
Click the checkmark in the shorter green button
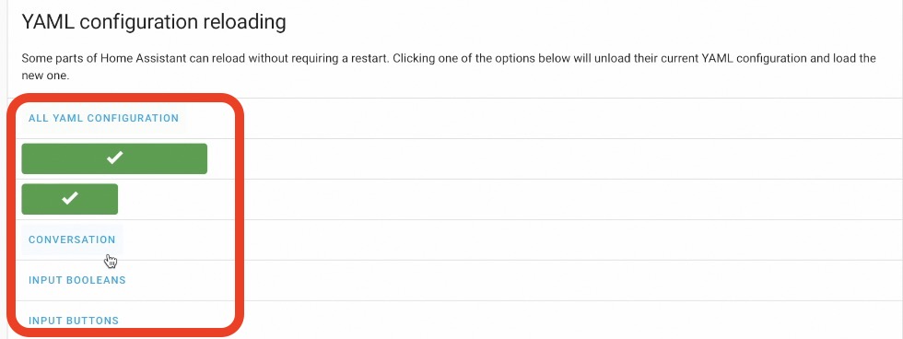click(x=70, y=199)
